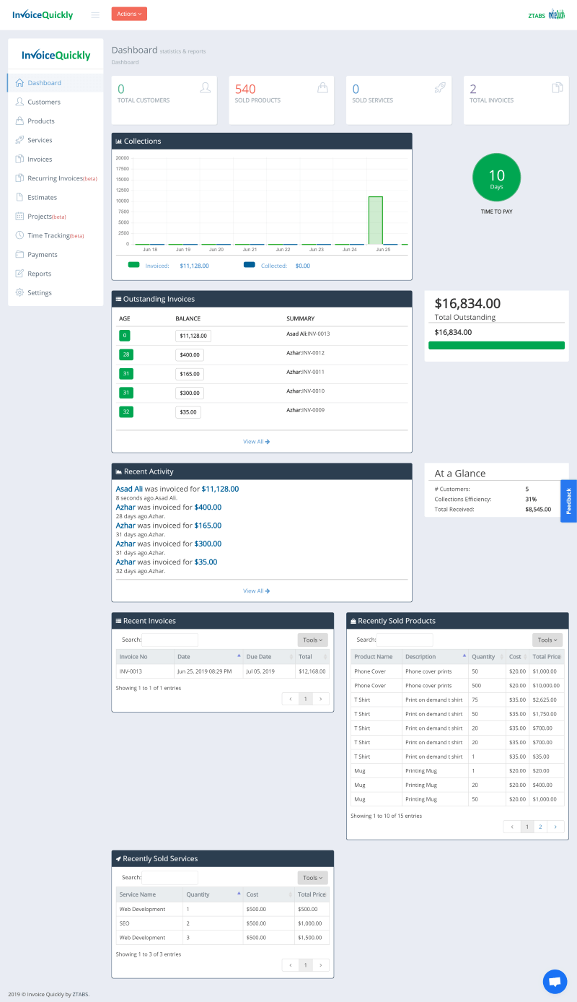Image resolution: width=577 pixels, height=1002 pixels.
Task: Click the Jun 25 green chart bar
Action: [375, 220]
